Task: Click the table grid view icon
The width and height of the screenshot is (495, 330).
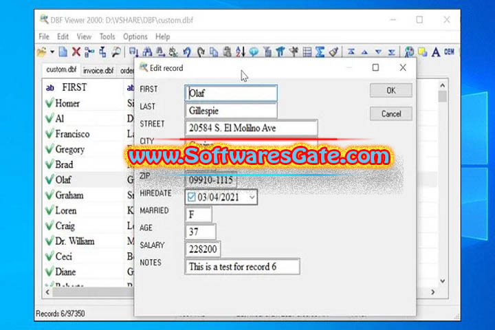Action: click(307, 52)
